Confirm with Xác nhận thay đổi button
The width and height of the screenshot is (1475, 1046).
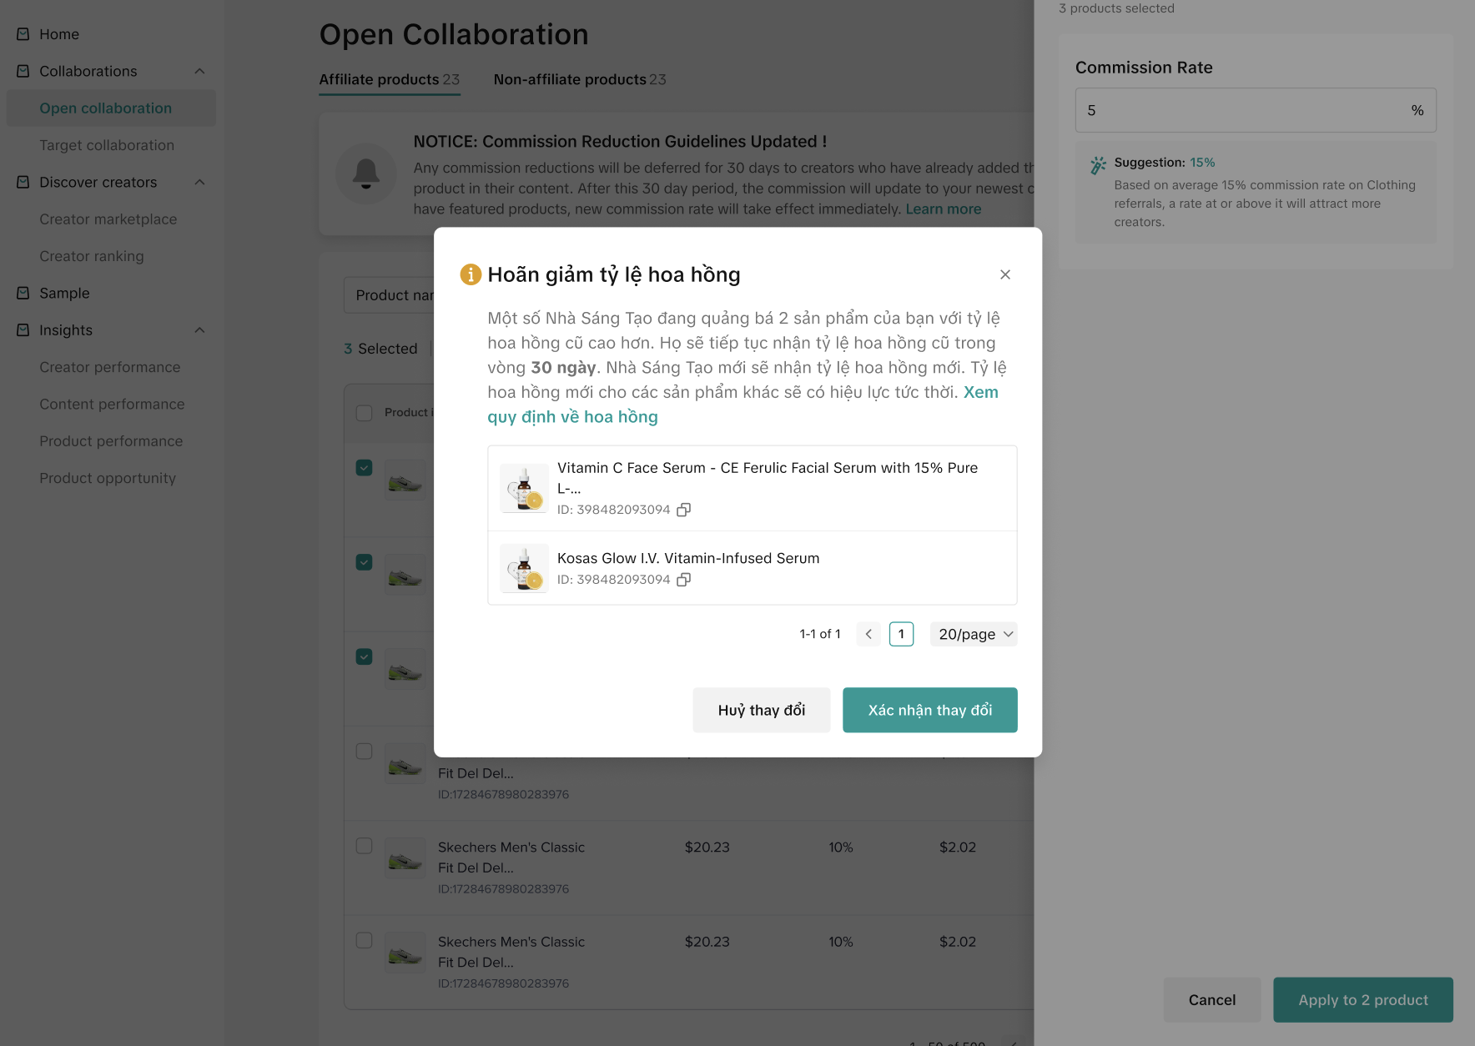tap(929, 710)
